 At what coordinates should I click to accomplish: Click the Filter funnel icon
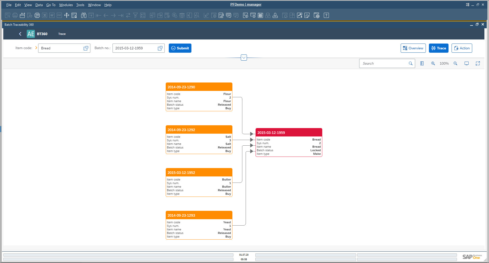coord(135,15)
